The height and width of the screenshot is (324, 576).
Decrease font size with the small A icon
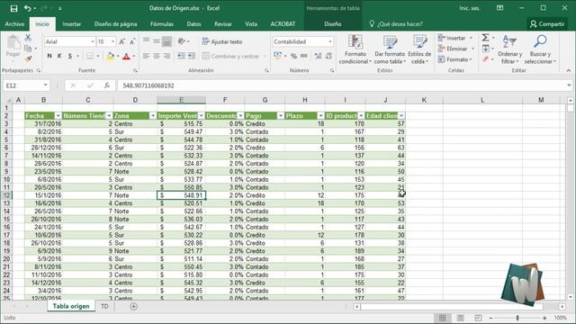(x=132, y=41)
